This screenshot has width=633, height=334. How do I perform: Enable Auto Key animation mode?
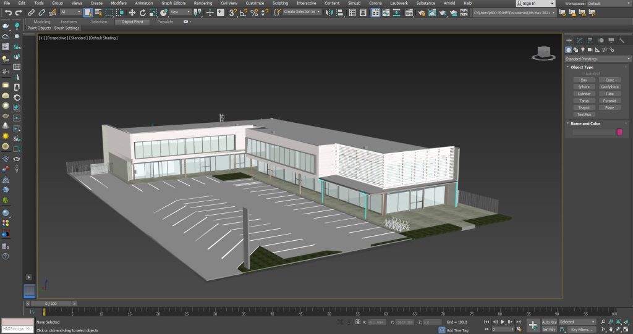click(x=549, y=322)
